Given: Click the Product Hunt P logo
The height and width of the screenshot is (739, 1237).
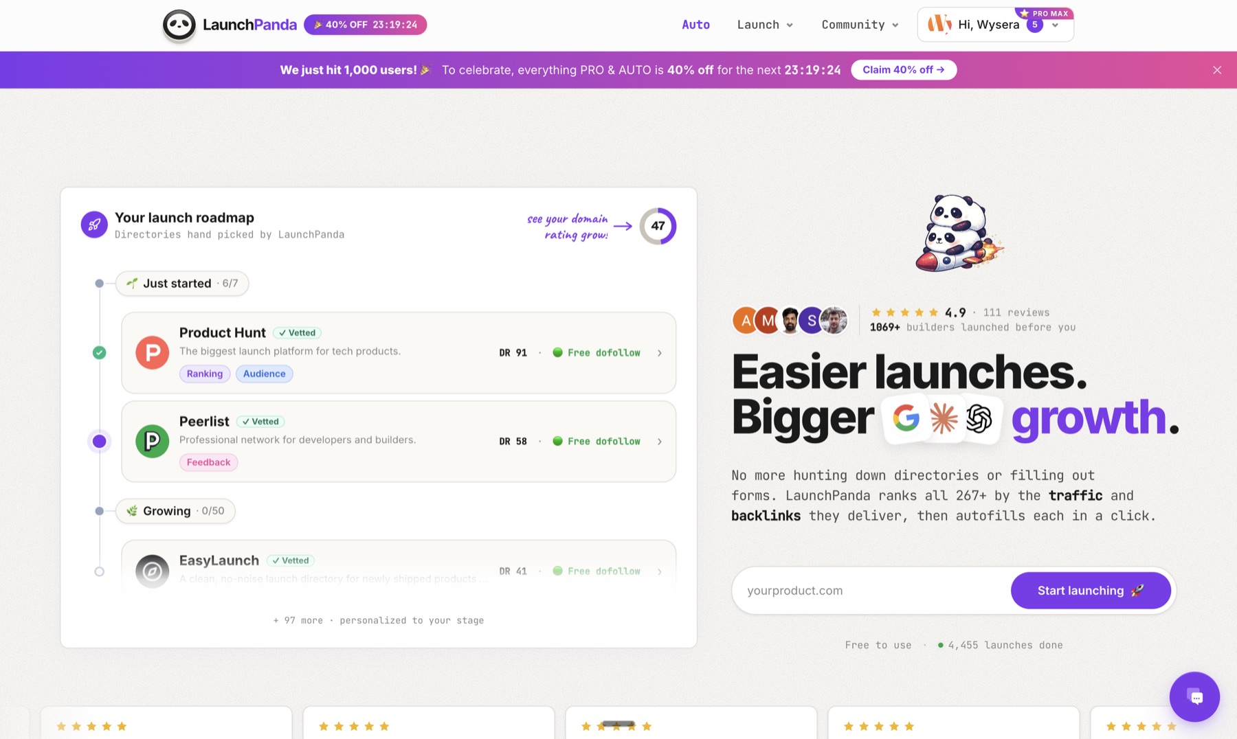Looking at the screenshot, I should (x=152, y=352).
